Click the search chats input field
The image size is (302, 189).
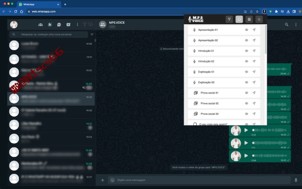pos(49,34)
